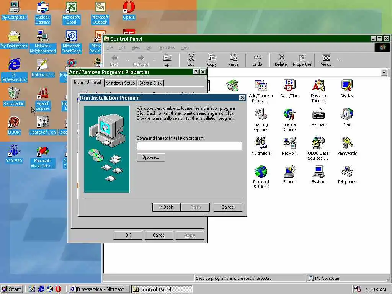Open the Gaming Options icon
Screen dimensions: 392x294
coord(261,120)
